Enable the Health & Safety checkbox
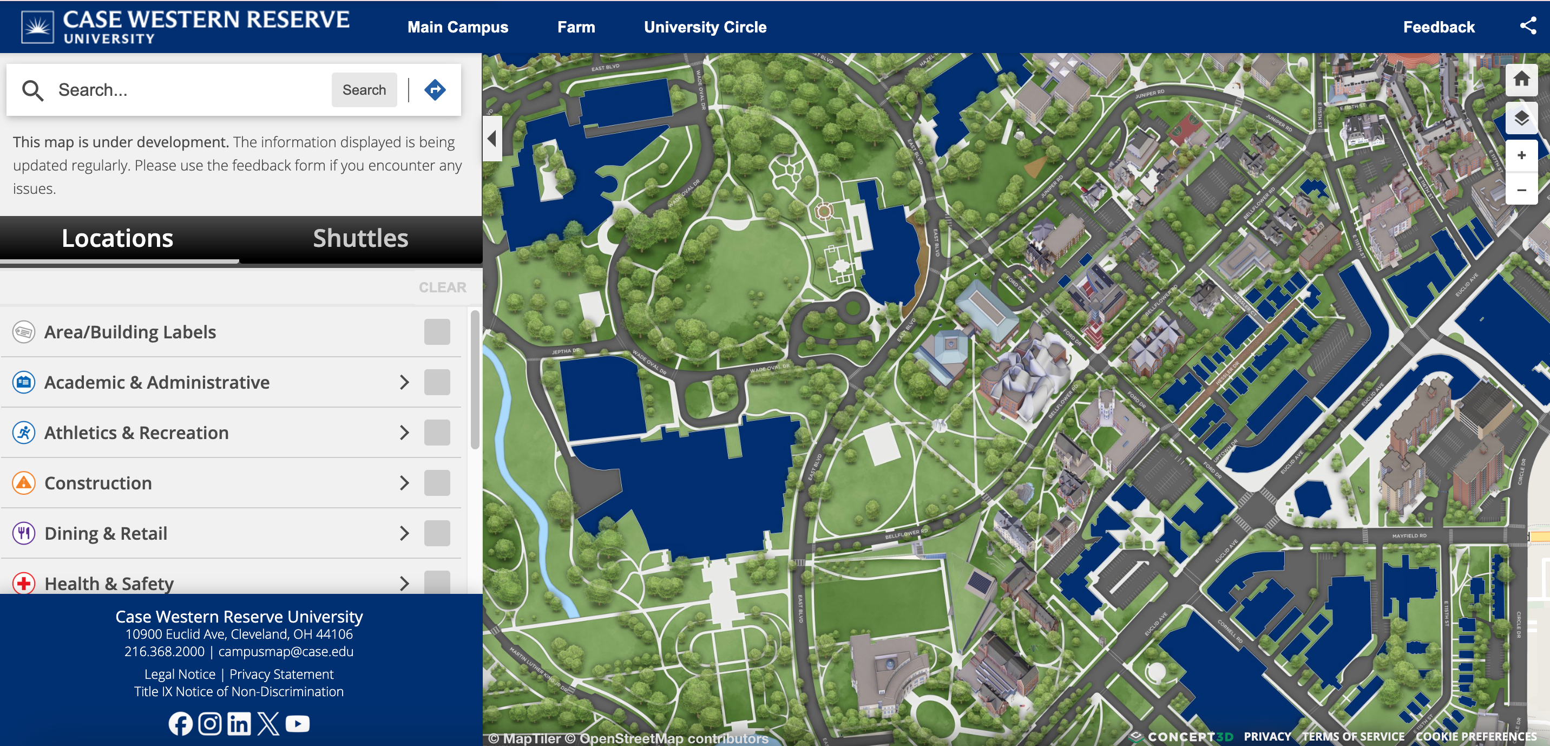Viewport: 1550px width, 746px height. (437, 582)
